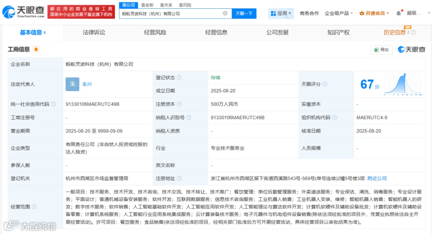
Task: Click the help icon next to 纳税人识别号
Action: click(189, 118)
